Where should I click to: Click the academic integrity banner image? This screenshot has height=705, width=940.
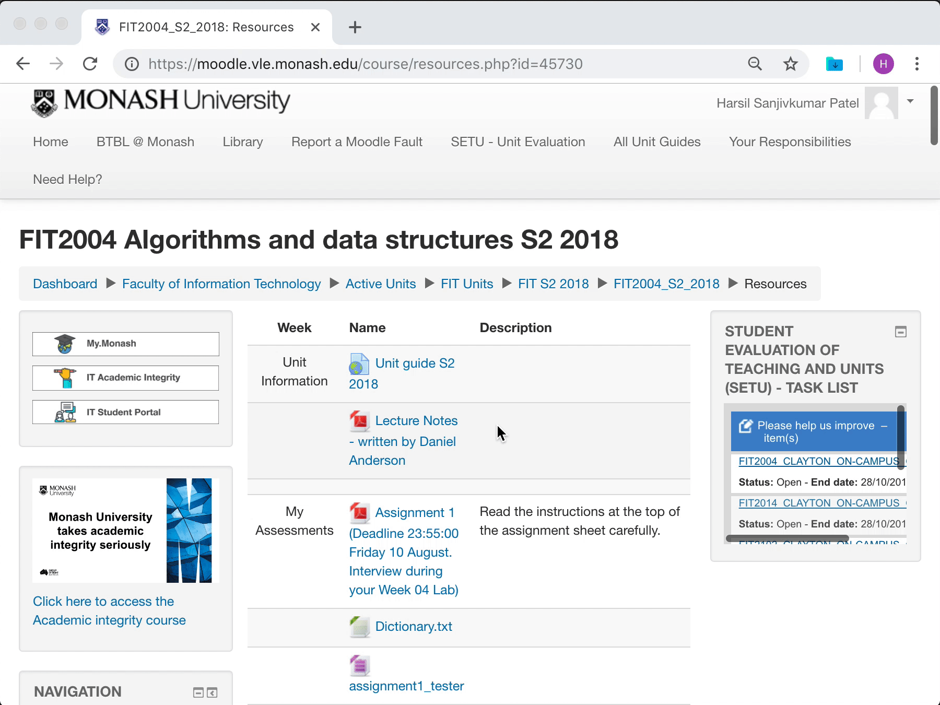point(125,531)
